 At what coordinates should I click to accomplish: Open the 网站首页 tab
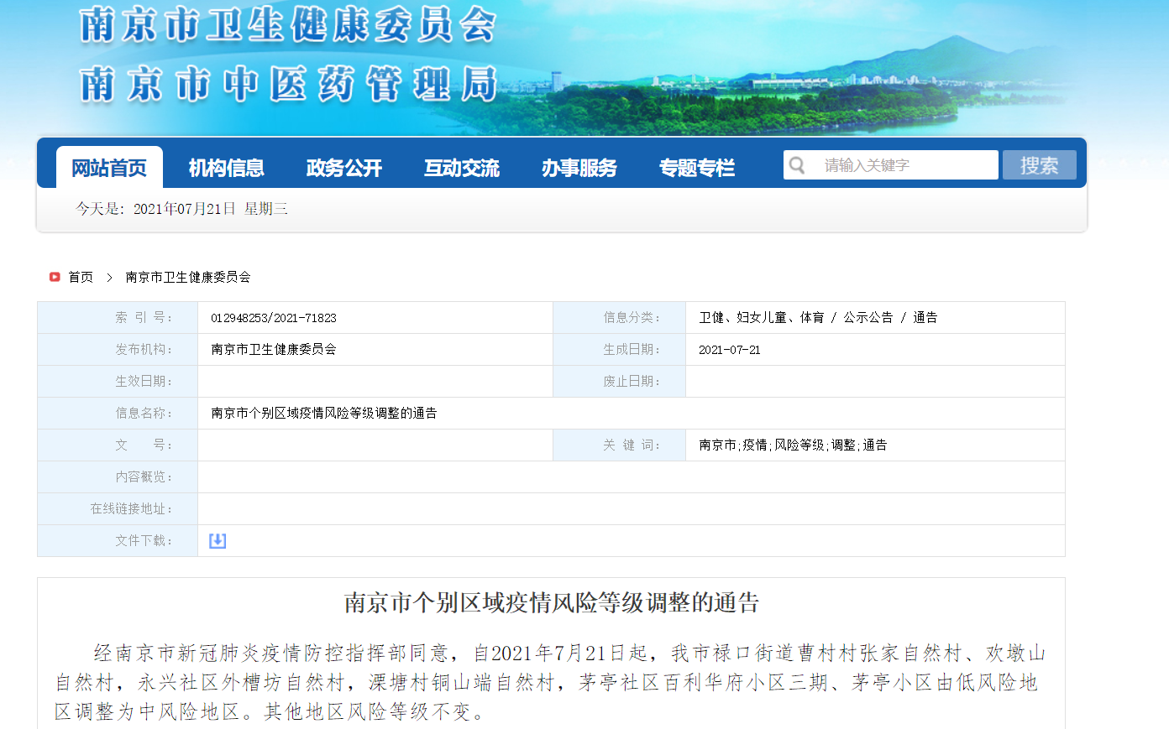point(109,168)
